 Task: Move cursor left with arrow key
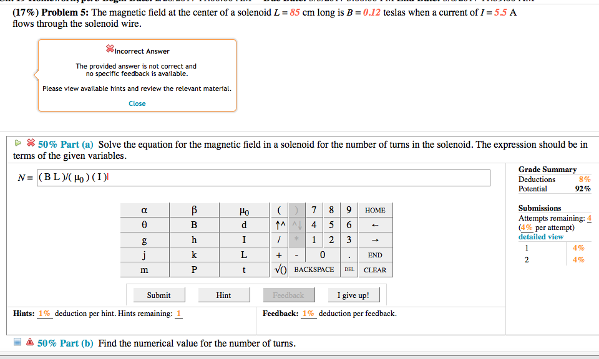[x=375, y=225]
